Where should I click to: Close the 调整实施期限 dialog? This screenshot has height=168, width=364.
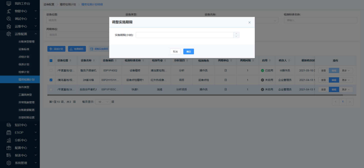[x=249, y=22]
